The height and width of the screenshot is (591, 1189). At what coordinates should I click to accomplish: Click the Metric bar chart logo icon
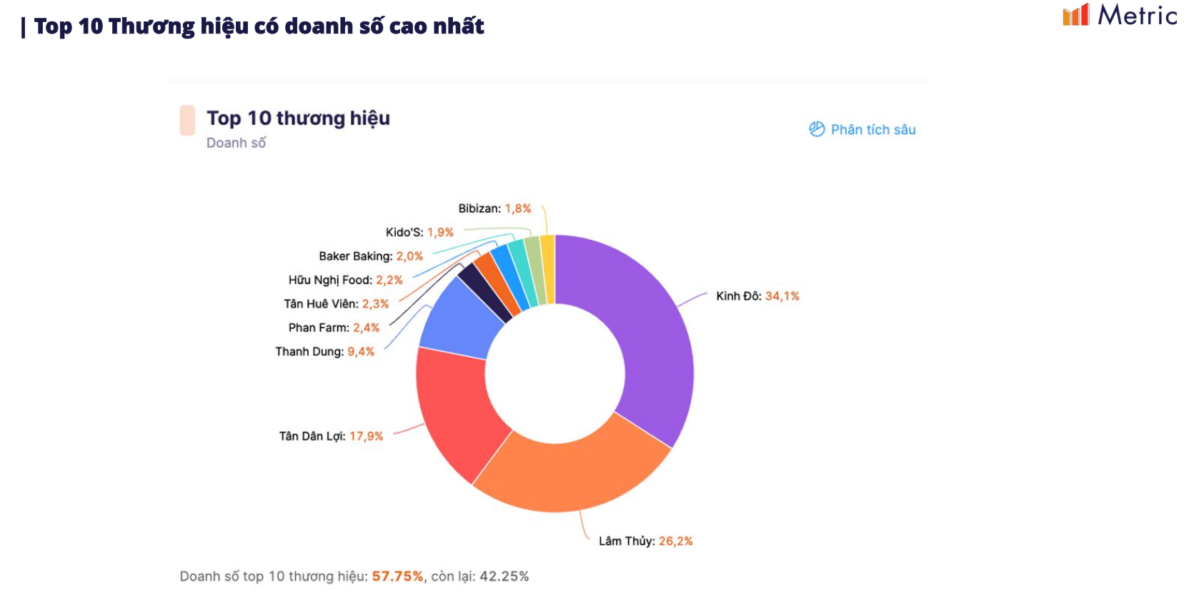click(1075, 15)
